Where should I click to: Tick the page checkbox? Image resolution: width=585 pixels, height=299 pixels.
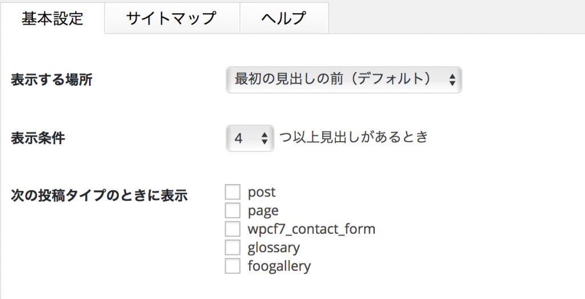pyautogui.click(x=233, y=210)
